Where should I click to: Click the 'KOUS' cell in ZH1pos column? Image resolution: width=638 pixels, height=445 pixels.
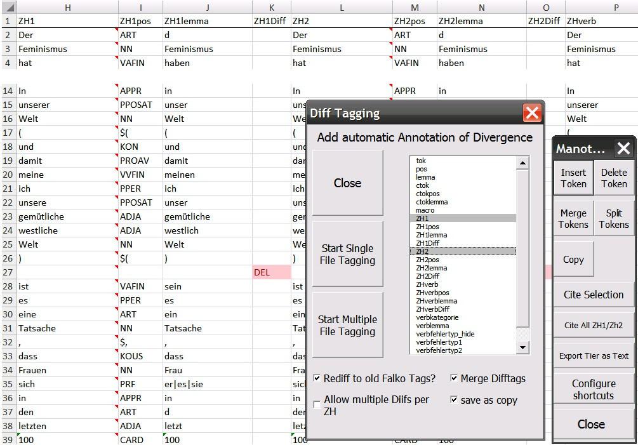pyautogui.click(x=140, y=356)
